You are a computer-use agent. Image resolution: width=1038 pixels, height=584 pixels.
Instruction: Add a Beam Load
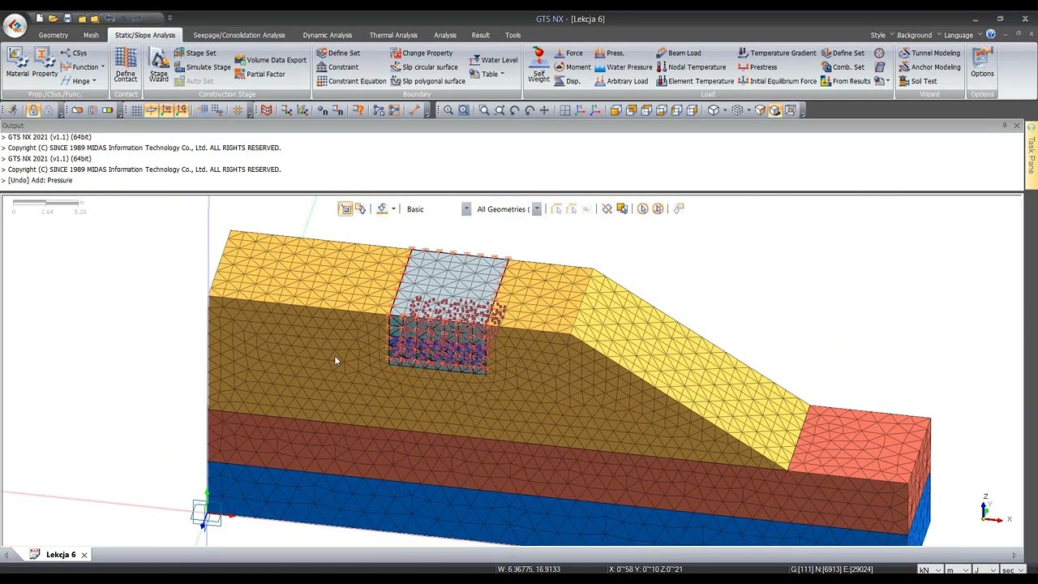[679, 53]
